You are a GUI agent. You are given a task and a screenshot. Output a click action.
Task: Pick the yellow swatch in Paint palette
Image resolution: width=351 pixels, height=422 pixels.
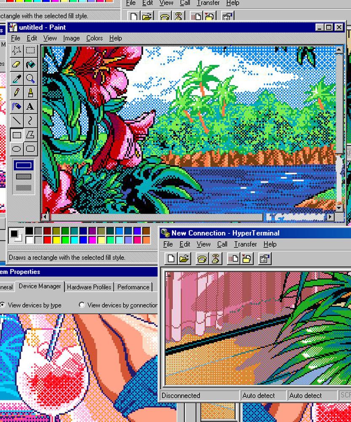(56, 240)
